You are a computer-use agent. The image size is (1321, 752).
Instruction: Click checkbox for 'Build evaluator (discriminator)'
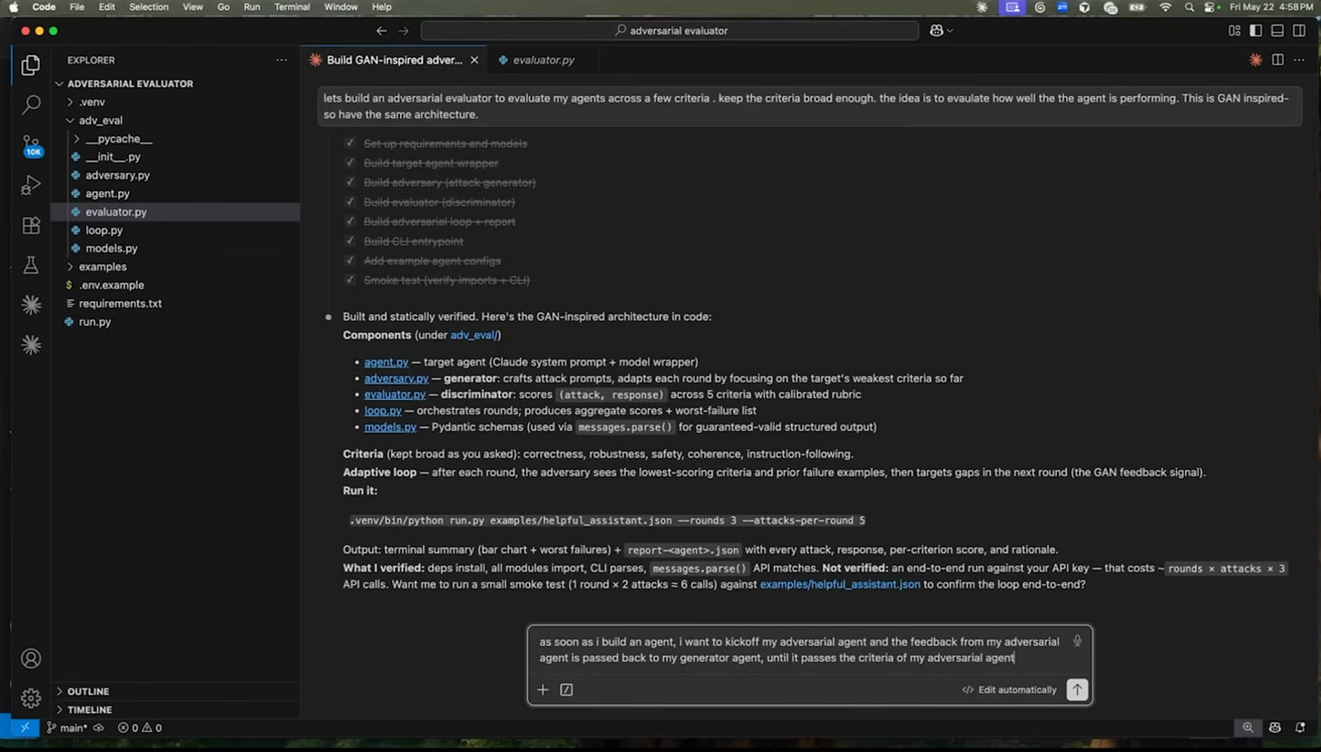349,202
